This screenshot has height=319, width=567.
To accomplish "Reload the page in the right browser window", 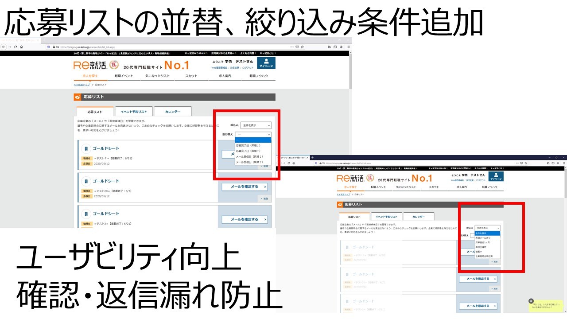I will [289, 163].
